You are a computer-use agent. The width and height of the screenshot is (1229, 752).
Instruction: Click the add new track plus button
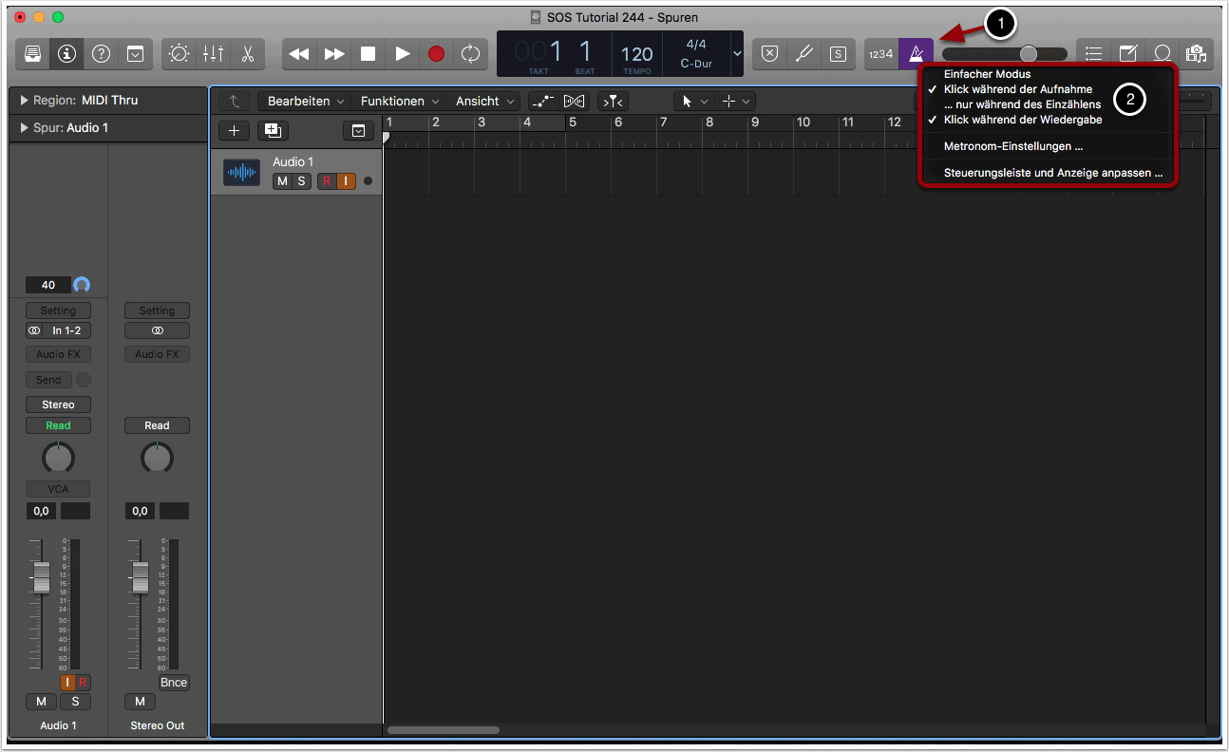235,131
